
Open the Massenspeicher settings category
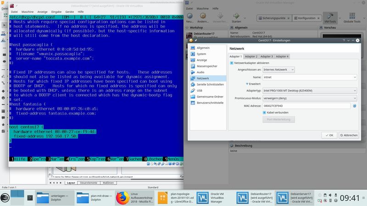click(208, 66)
